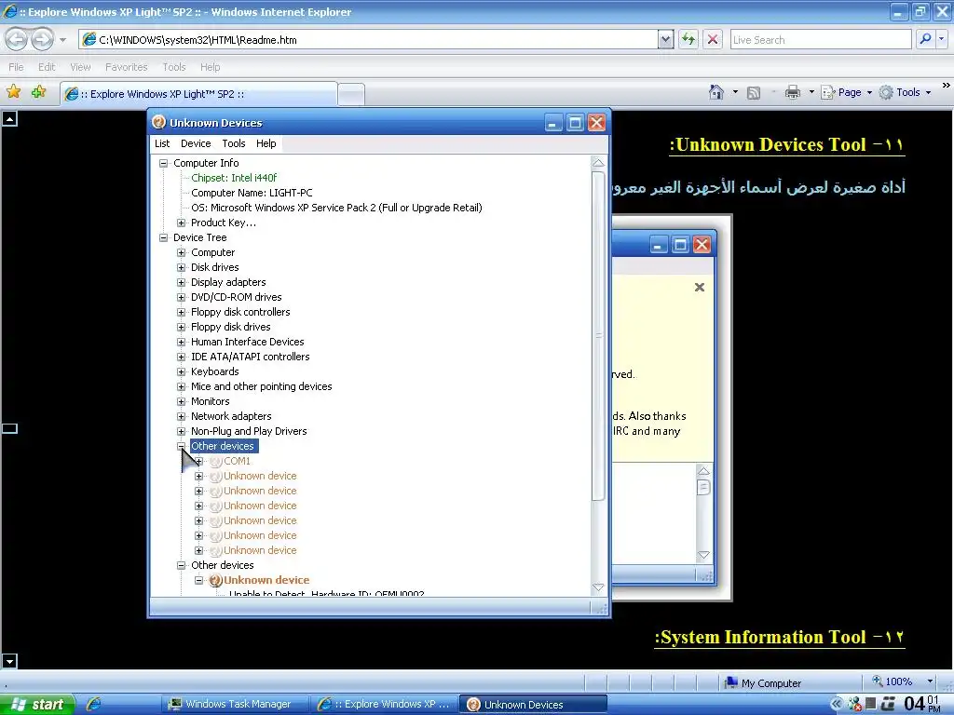The image size is (954, 715).
Task: Click the page scroll down arrow at left
Action: [9, 661]
